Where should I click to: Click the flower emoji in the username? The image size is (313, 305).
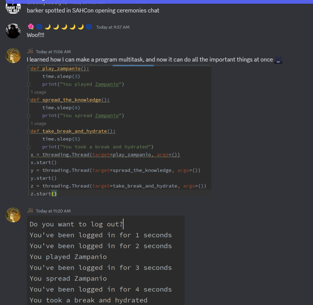click(31, 27)
